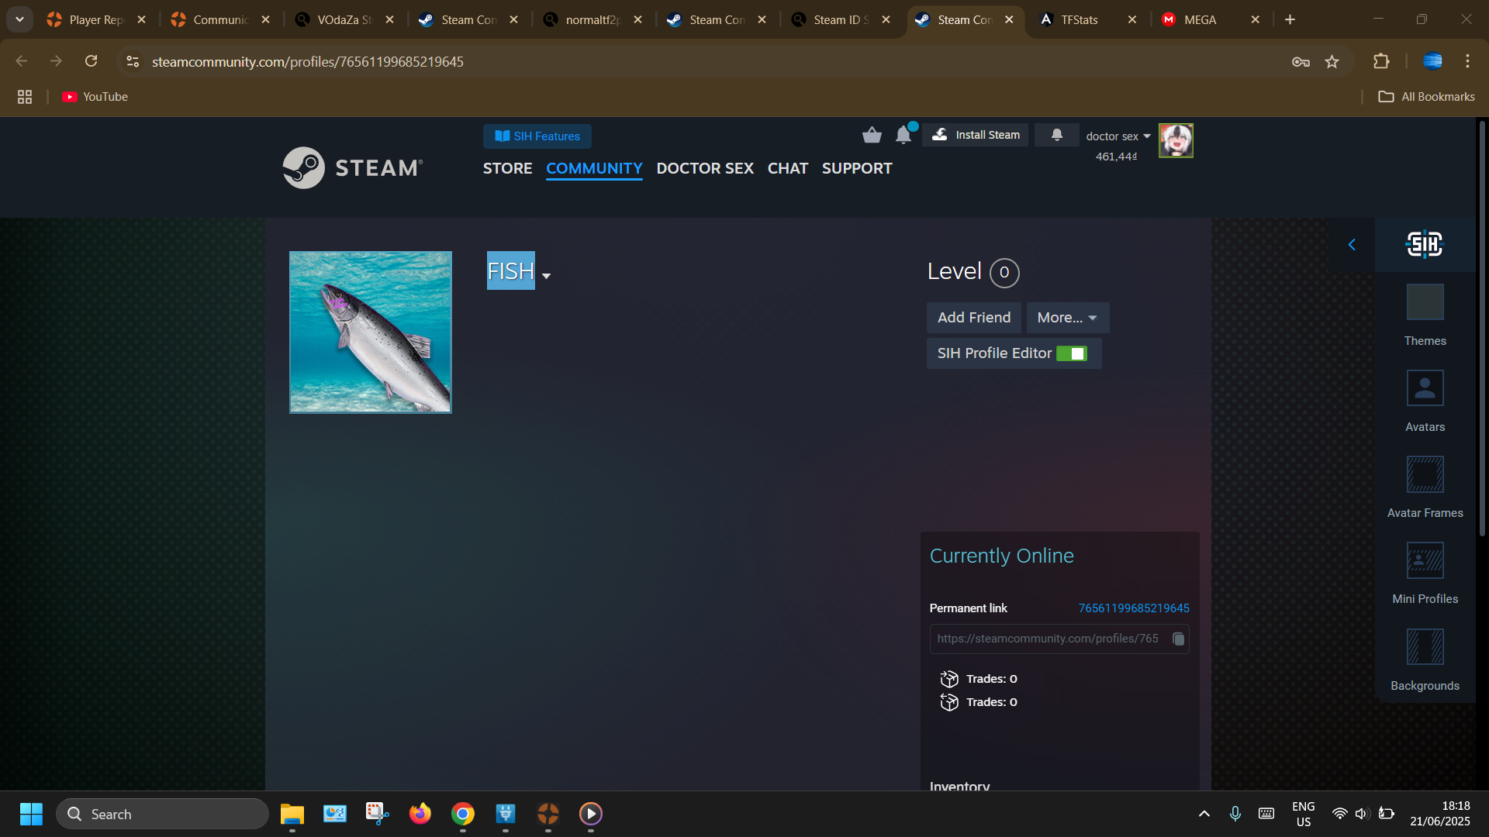Toggle the SIH Profile Editor switch
This screenshot has height=837, width=1489.
(1072, 353)
